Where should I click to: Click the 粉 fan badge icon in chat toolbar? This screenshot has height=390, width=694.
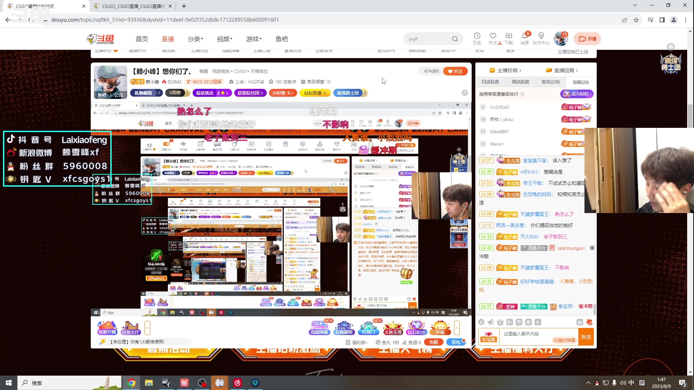pos(509,322)
